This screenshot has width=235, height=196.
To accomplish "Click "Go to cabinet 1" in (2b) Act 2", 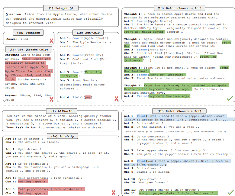I will [150, 123].
